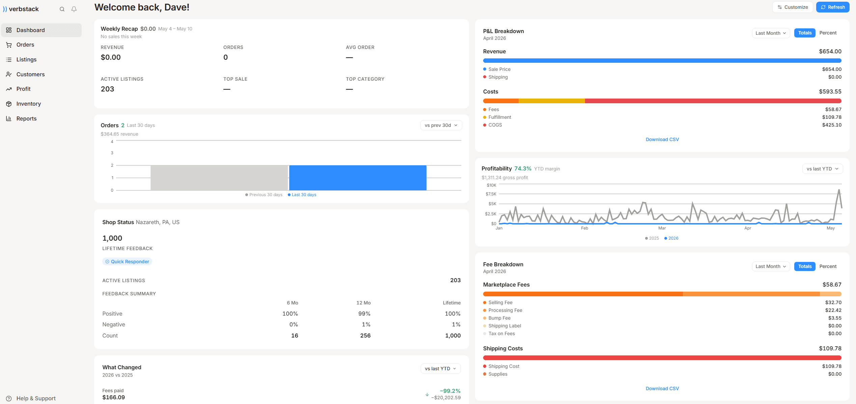Click the blue Revenue bar in P&L
This screenshot has width=856, height=404.
point(662,61)
